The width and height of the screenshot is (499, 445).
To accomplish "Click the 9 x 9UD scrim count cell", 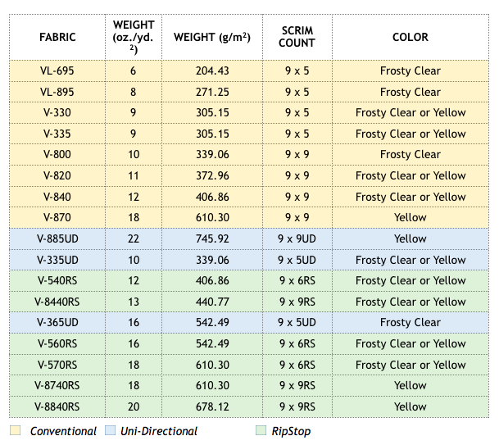I will pyautogui.click(x=297, y=238).
